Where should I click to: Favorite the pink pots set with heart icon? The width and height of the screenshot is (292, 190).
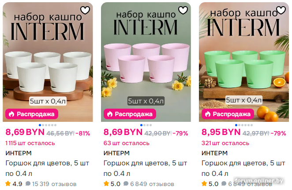183,11
